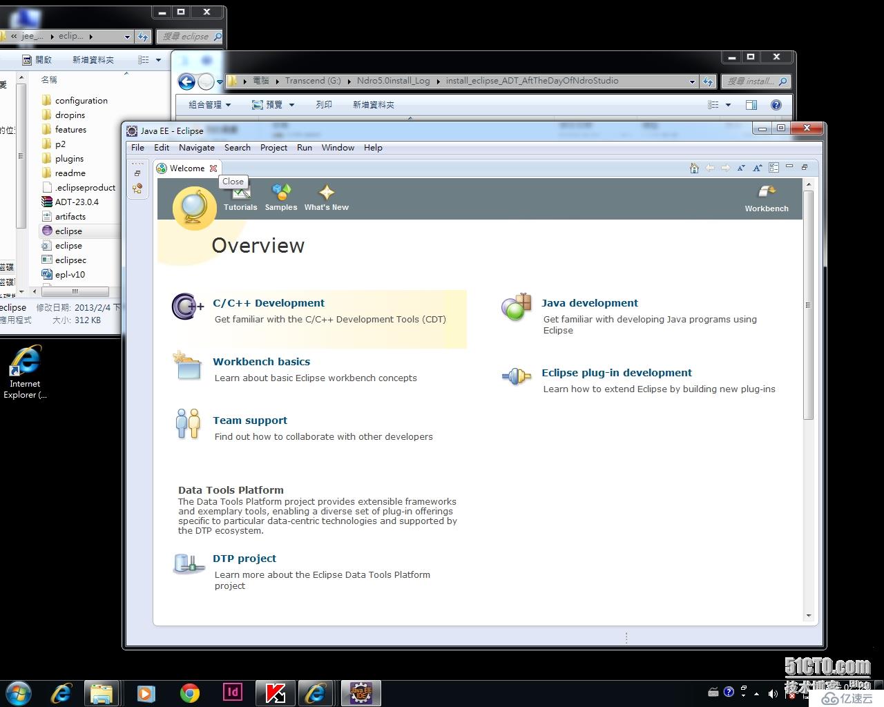884x707 pixels.
Task: Close the Welcome tab
Action: (x=213, y=168)
